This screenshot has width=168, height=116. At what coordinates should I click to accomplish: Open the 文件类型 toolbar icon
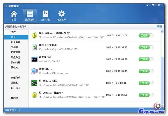(x=46, y=16)
